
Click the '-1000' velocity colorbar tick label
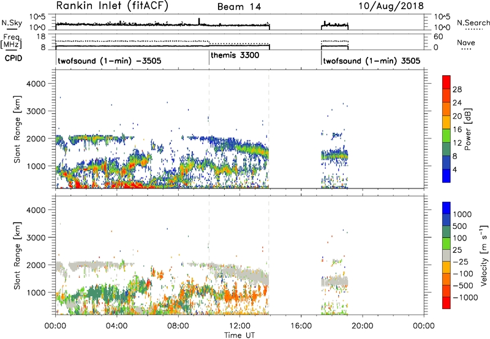pos(466,297)
